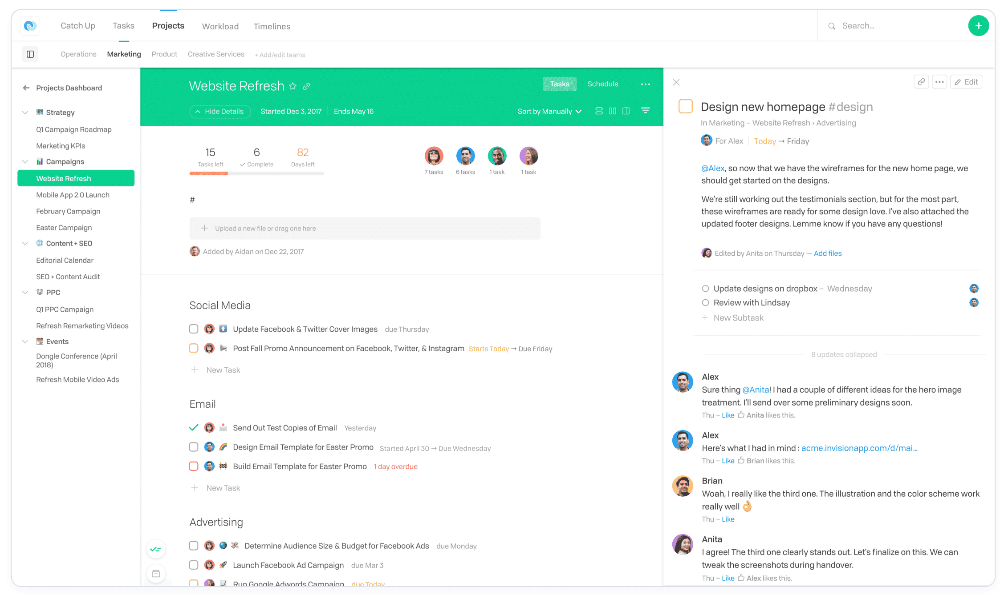1008x603 pixels.
Task: Click the more options icon in task detail panel
Action: [x=940, y=82]
